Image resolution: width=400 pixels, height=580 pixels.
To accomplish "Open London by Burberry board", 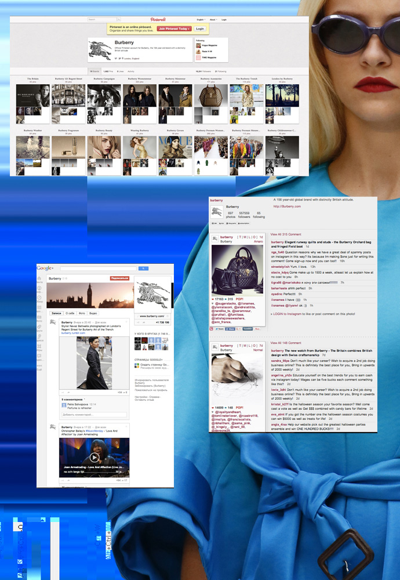I will coord(282,96).
